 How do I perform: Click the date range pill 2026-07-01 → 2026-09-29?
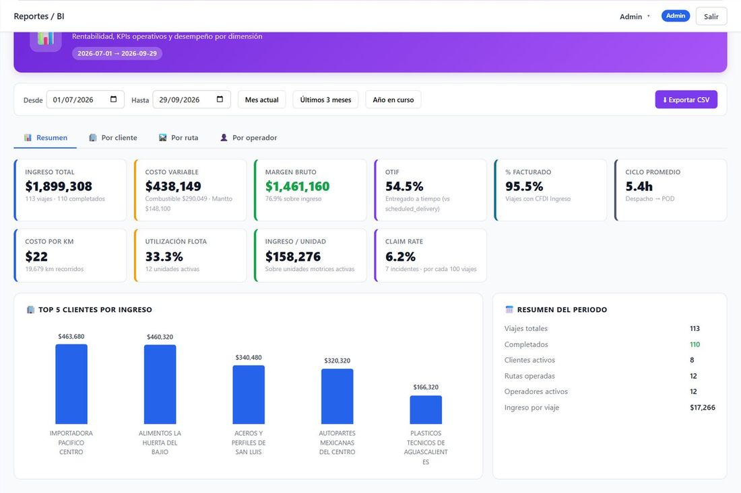click(x=117, y=53)
